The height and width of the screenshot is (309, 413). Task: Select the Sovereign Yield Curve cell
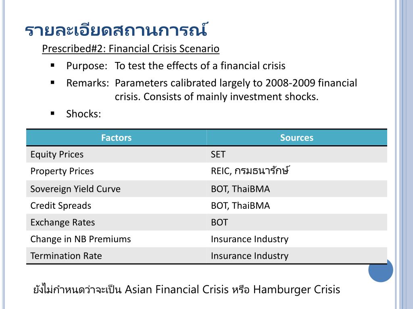(75, 189)
